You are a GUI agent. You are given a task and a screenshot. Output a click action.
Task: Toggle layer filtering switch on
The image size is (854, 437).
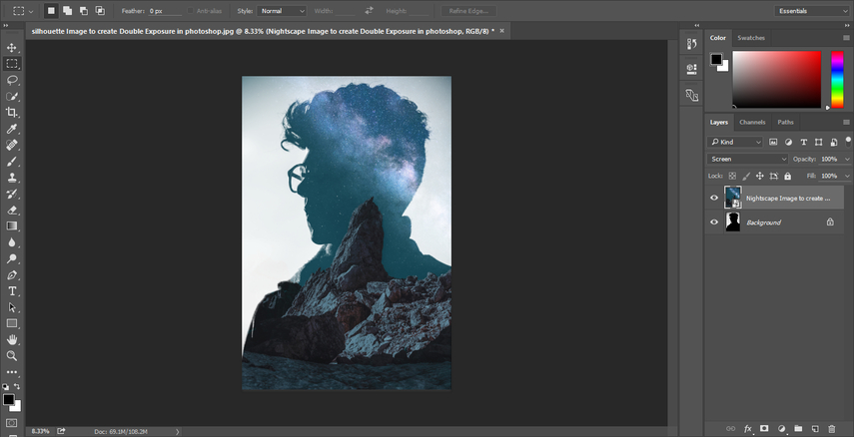(x=848, y=142)
